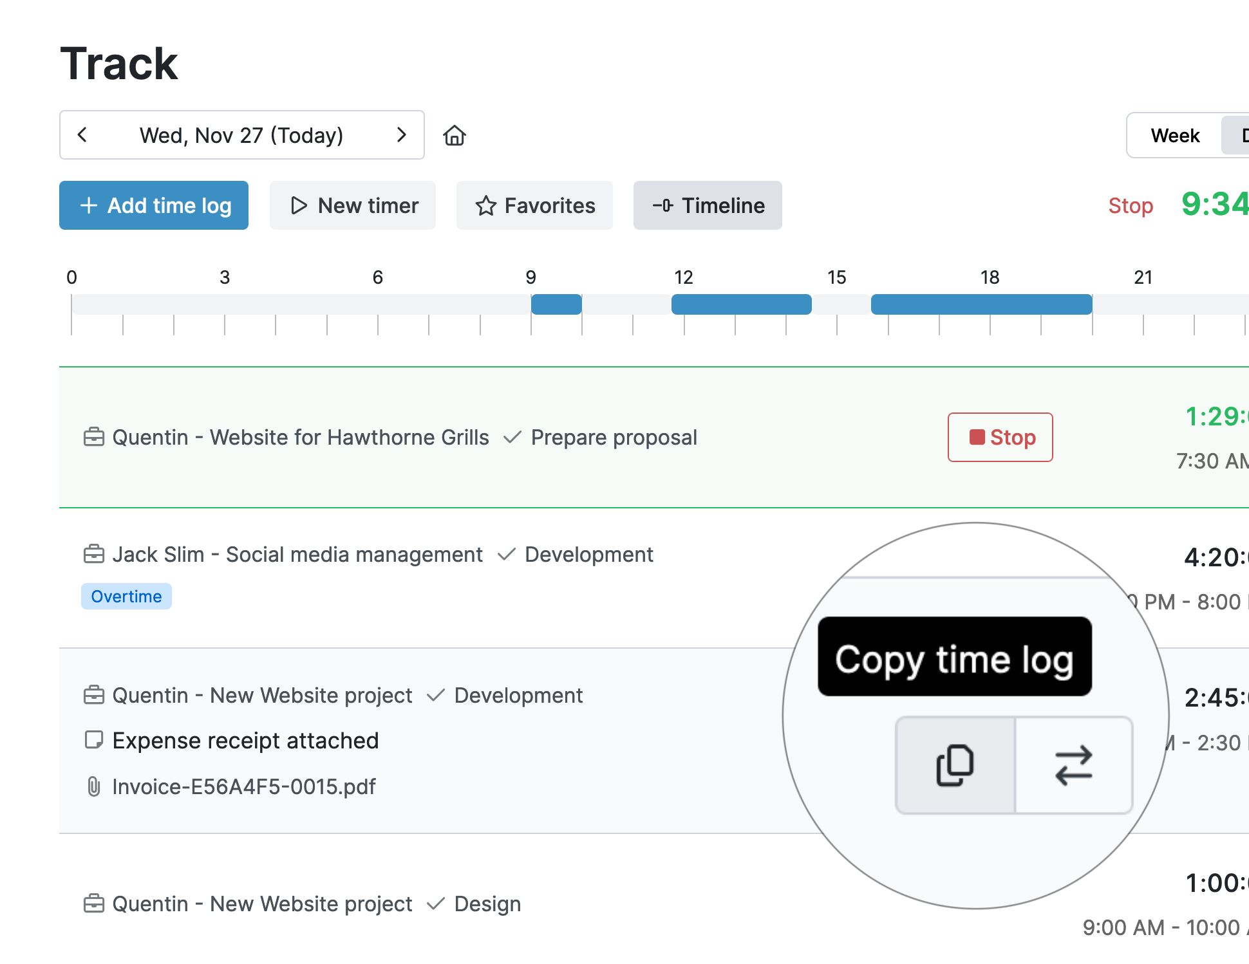Screen dimensions: 1249x964
Task: Select the Favorites star icon
Action: tap(486, 206)
